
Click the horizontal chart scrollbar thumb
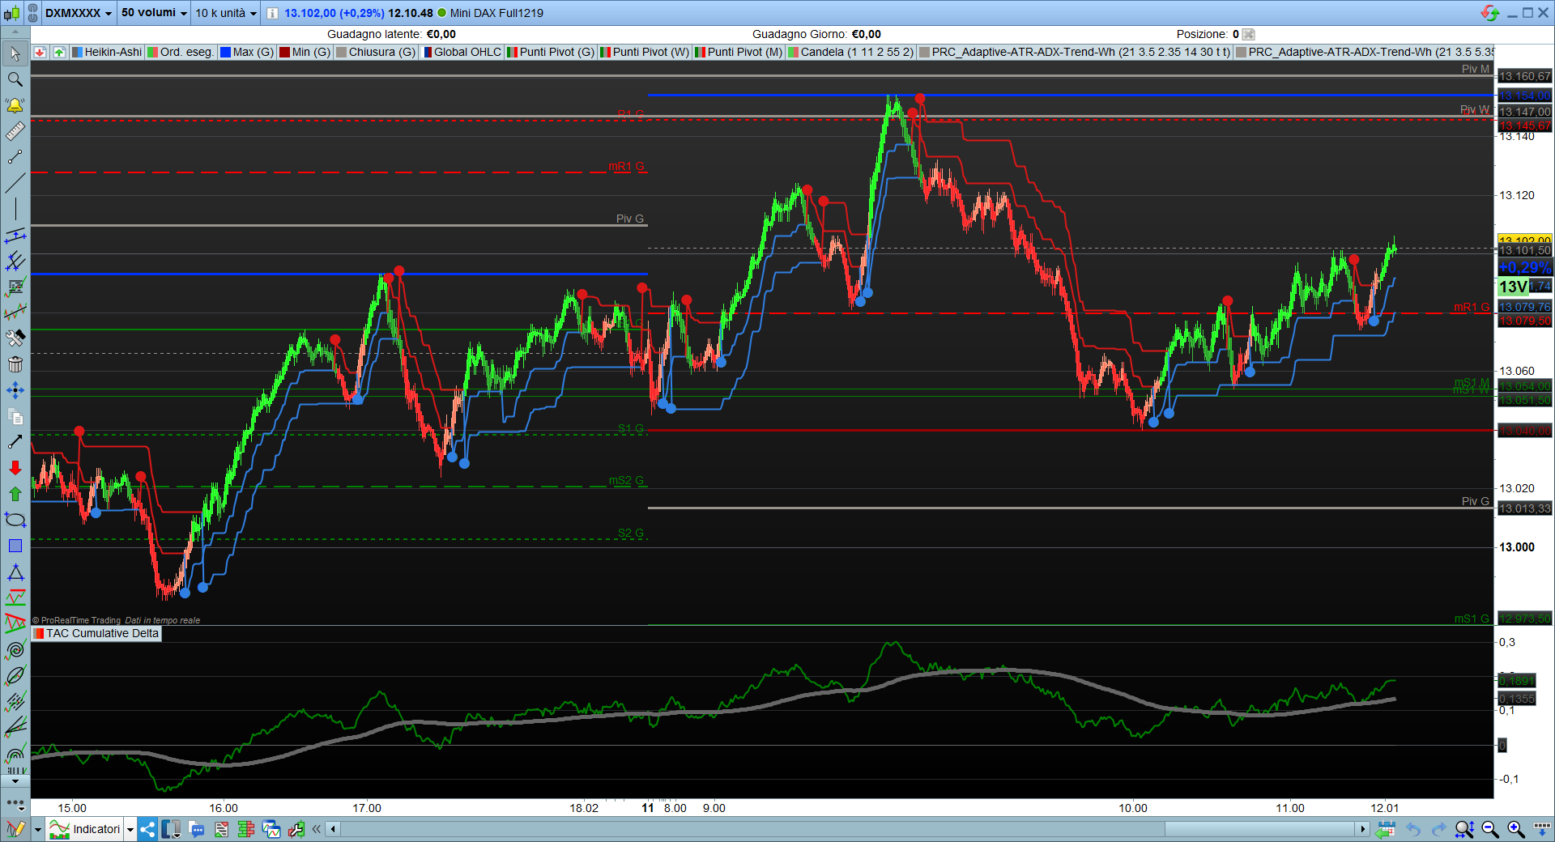tap(1260, 829)
